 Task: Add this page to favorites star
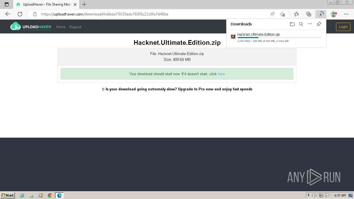click(282, 14)
